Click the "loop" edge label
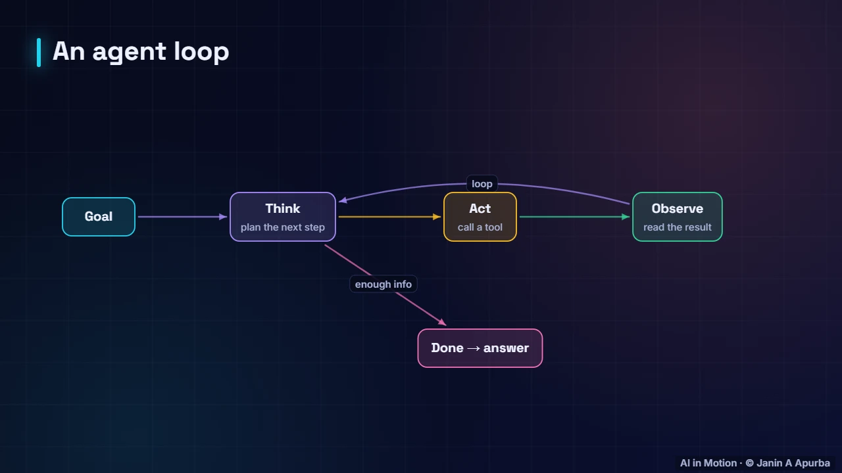The image size is (842, 473). tap(482, 184)
